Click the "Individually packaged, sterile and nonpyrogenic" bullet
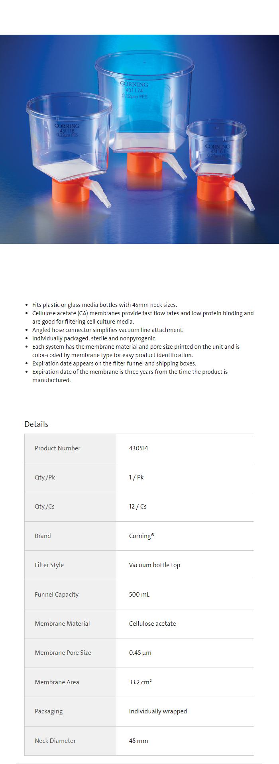 94,338
